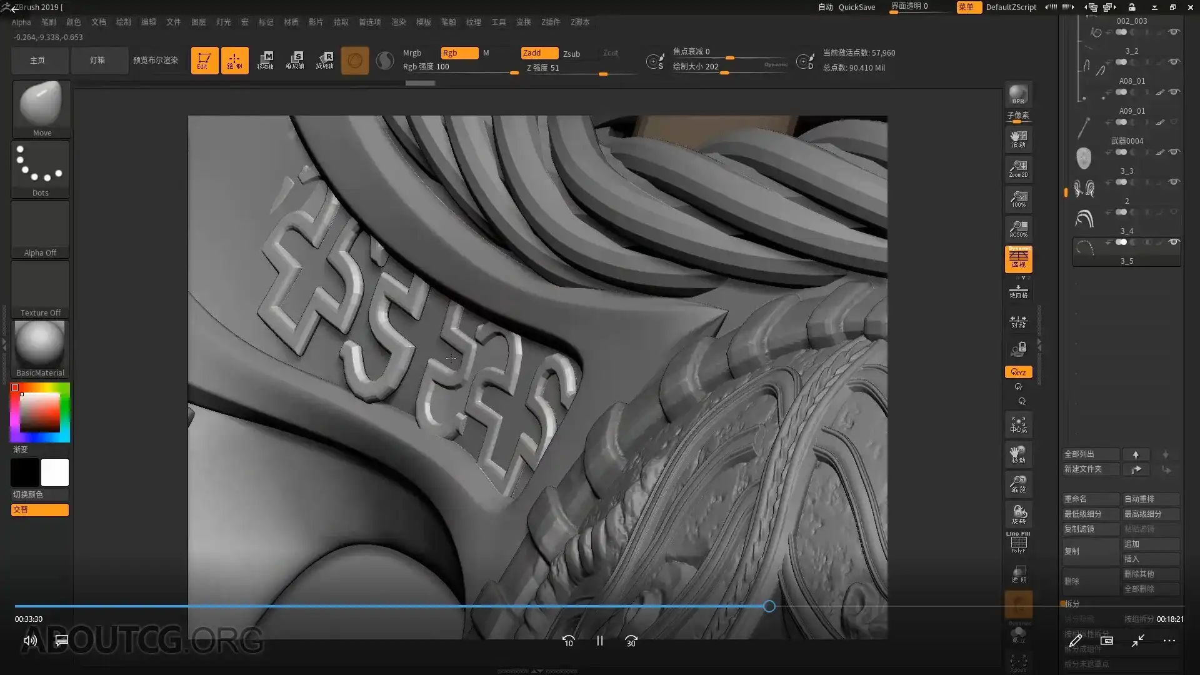Open the Alpha Off selector
This screenshot has height=675, width=1200.
(41, 228)
